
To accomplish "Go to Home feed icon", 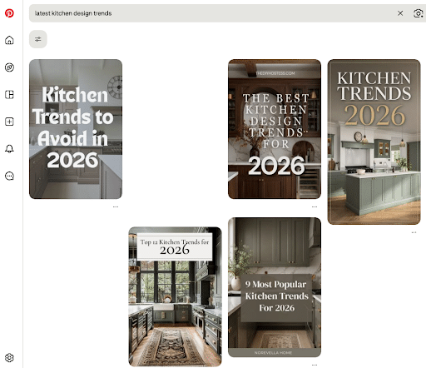I will (9, 40).
